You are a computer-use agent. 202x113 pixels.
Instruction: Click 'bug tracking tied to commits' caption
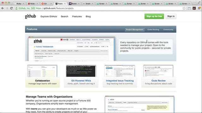pos(120,84)
